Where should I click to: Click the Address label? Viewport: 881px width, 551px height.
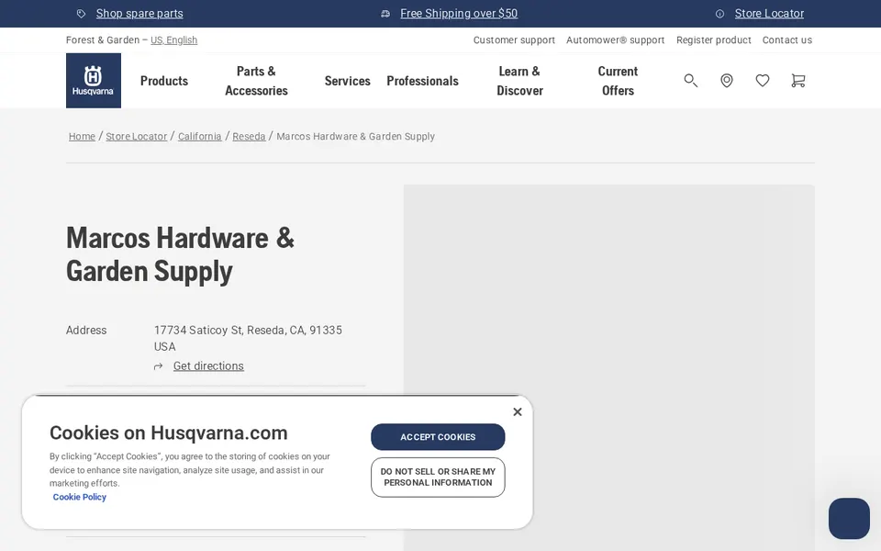click(86, 330)
